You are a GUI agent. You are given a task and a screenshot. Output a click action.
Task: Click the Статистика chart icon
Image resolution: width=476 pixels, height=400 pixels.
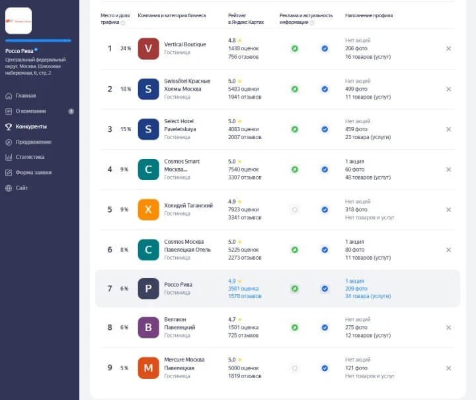pyautogui.click(x=9, y=157)
